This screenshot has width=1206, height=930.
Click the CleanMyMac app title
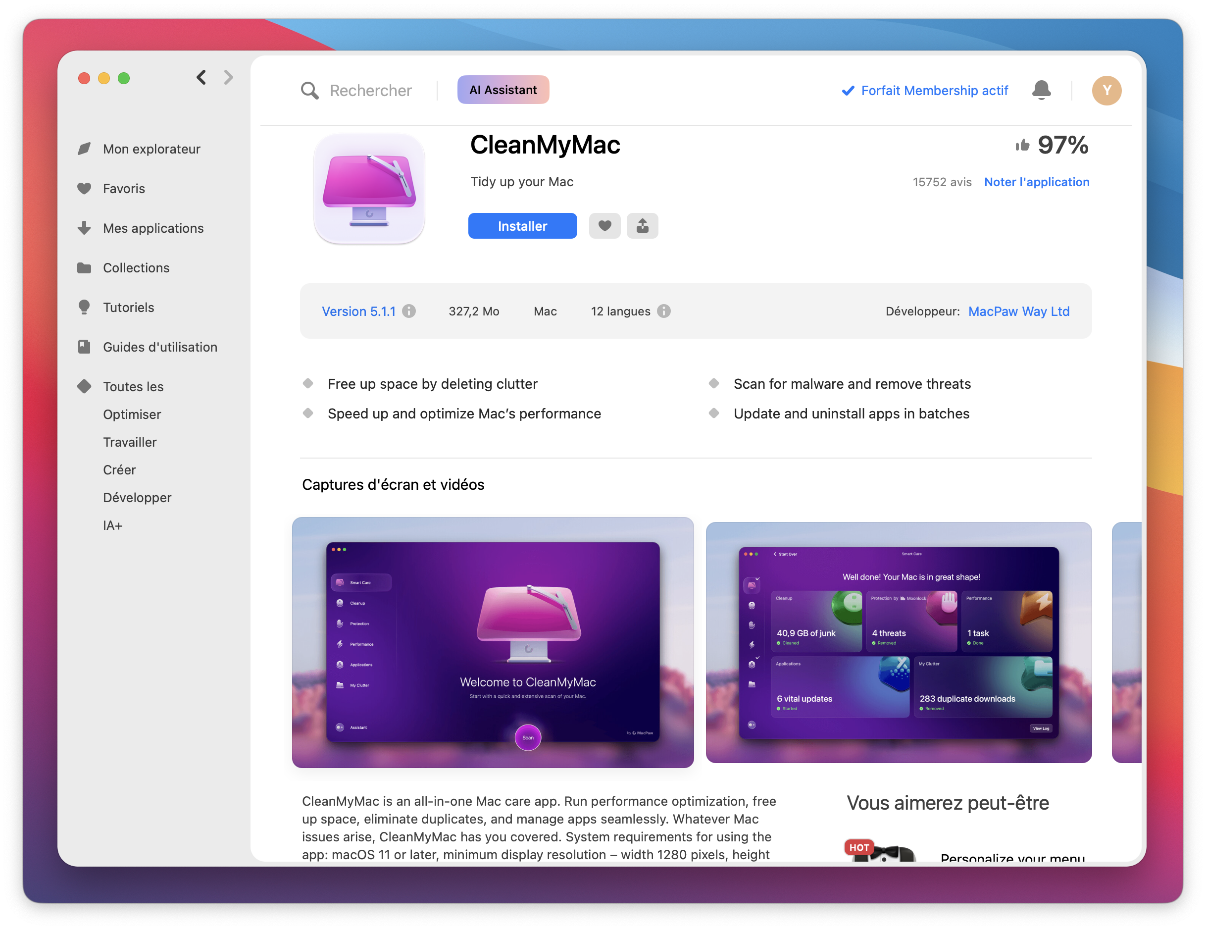click(545, 145)
